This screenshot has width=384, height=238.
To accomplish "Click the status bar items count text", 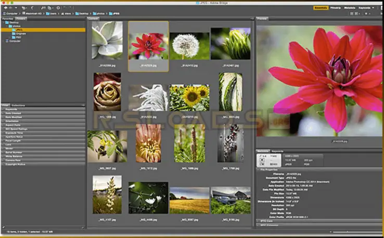I will (x=30, y=232).
